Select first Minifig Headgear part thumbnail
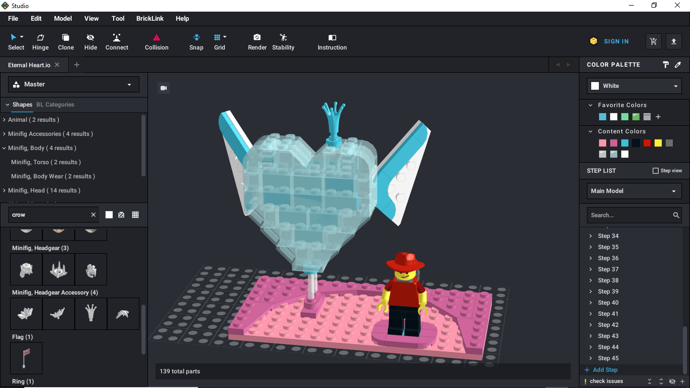This screenshot has height=388, width=690. 26,269
